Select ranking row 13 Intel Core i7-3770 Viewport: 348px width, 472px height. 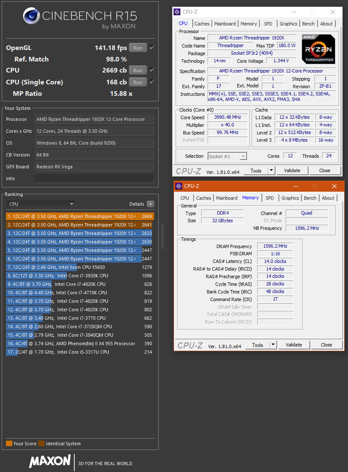(80, 318)
